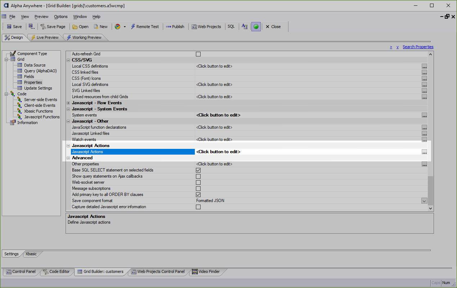
Task: Enable Message subscriptions checkbox
Action: 198,188
